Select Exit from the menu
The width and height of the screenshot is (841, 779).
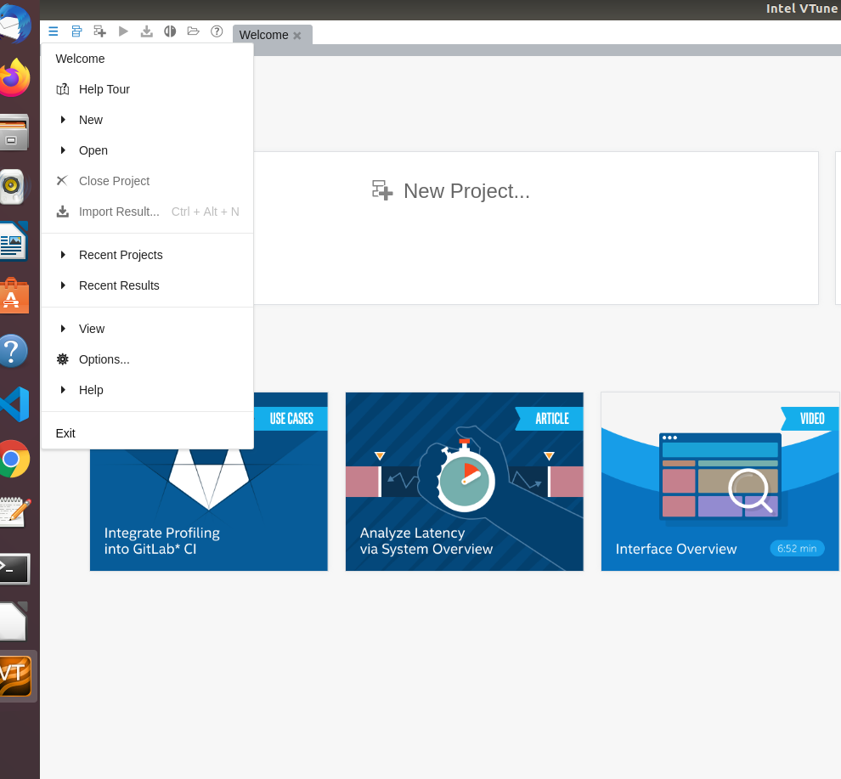65,433
